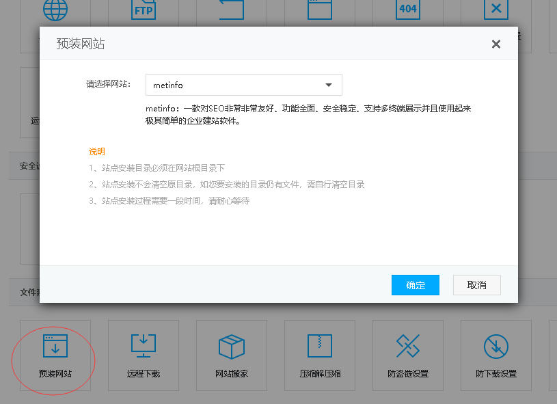Open the 防下载设置 download protection settings
Screen dimensions: 557x404
[496, 355]
